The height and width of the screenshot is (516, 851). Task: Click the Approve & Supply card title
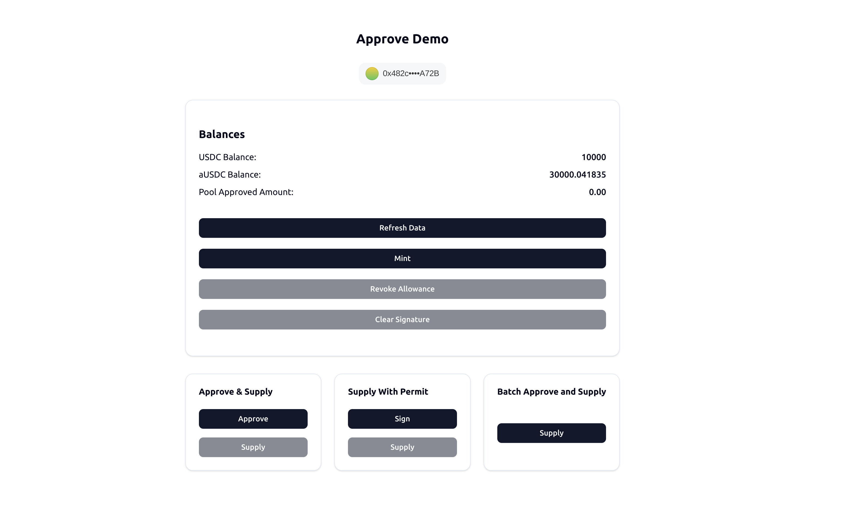235,392
